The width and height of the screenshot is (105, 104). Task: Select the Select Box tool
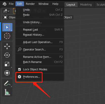click(7, 27)
